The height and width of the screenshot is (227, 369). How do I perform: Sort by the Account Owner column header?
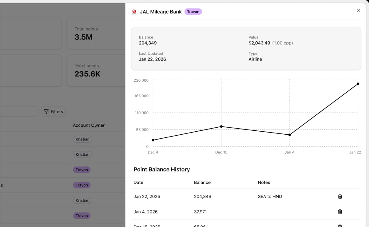[89, 125]
